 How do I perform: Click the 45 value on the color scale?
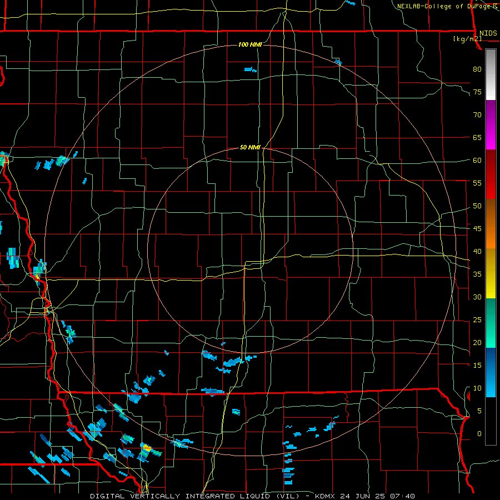point(477,229)
